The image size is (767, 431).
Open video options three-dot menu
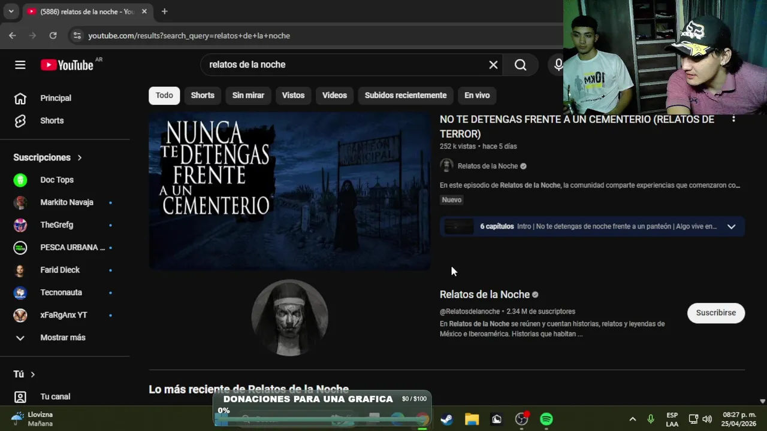733,119
